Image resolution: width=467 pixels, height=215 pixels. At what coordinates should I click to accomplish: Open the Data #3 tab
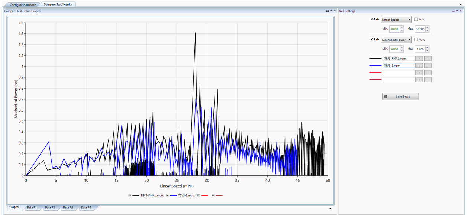tap(68, 207)
